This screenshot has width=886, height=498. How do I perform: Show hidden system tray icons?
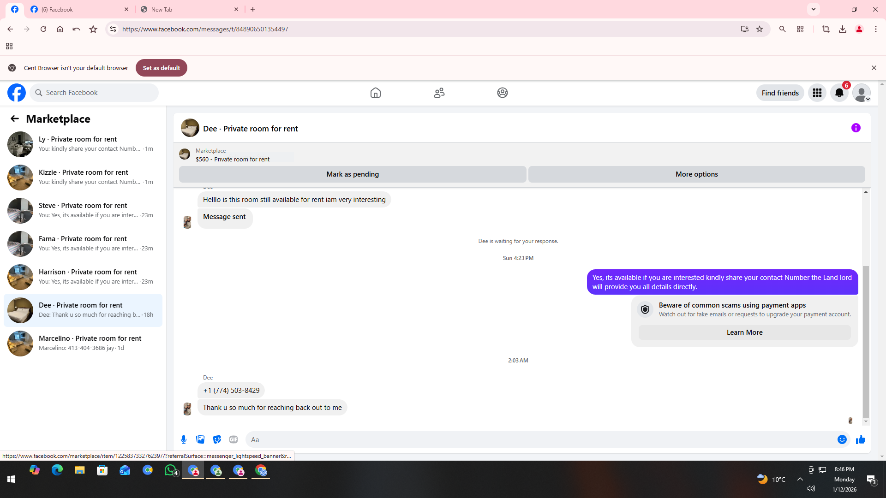800,479
